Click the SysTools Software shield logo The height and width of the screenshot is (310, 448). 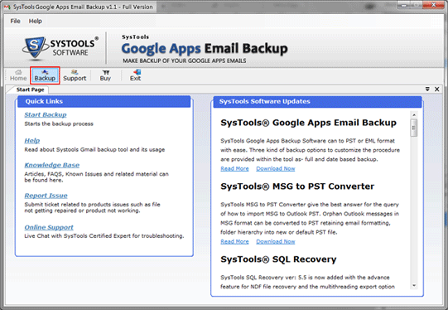point(34,47)
